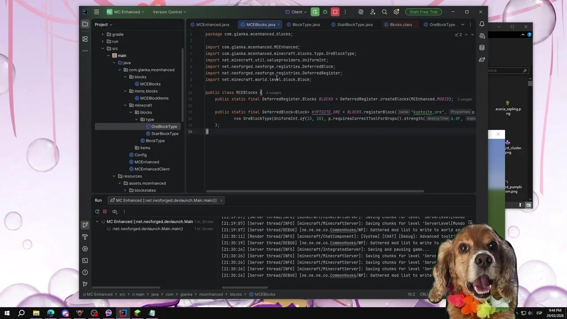Open the Client run configuration dropdown
567x319 pixels.
click(x=296, y=12)
